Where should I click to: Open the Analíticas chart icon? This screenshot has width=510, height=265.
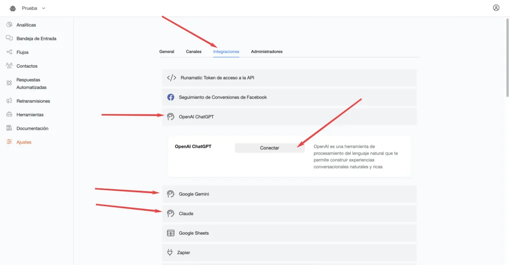(x=9, y=25)
